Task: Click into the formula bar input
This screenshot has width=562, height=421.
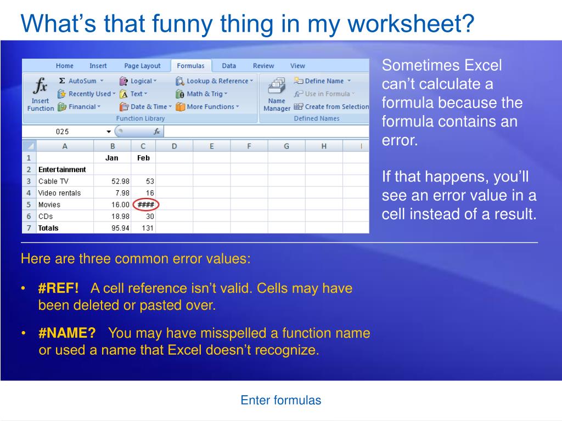Action: (267, 132)
